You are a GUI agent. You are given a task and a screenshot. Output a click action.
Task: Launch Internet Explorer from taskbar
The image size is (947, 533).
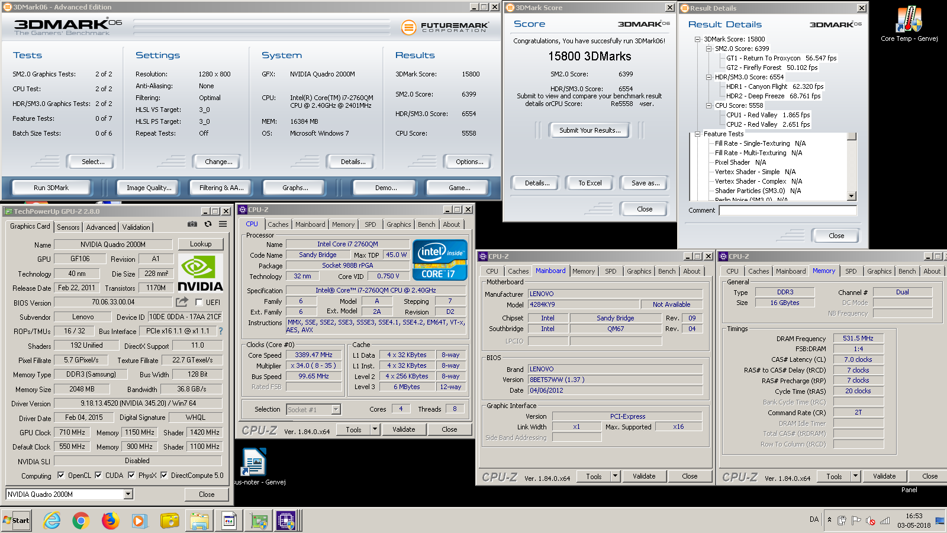click(52, 521)
